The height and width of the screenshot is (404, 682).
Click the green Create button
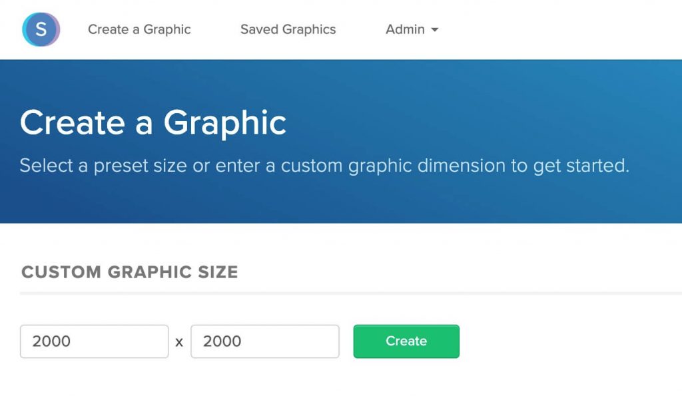406,341
